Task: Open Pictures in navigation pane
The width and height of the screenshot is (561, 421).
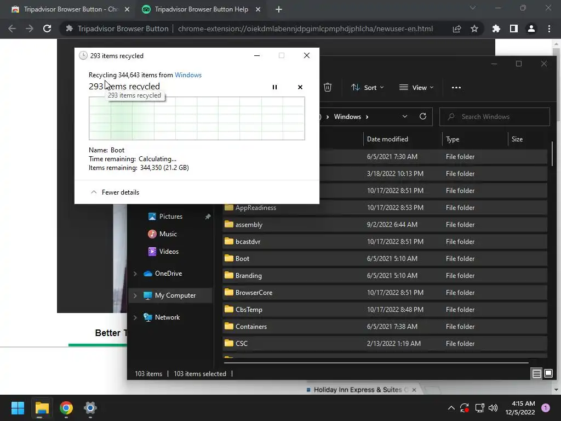Action: click(171, 216)
